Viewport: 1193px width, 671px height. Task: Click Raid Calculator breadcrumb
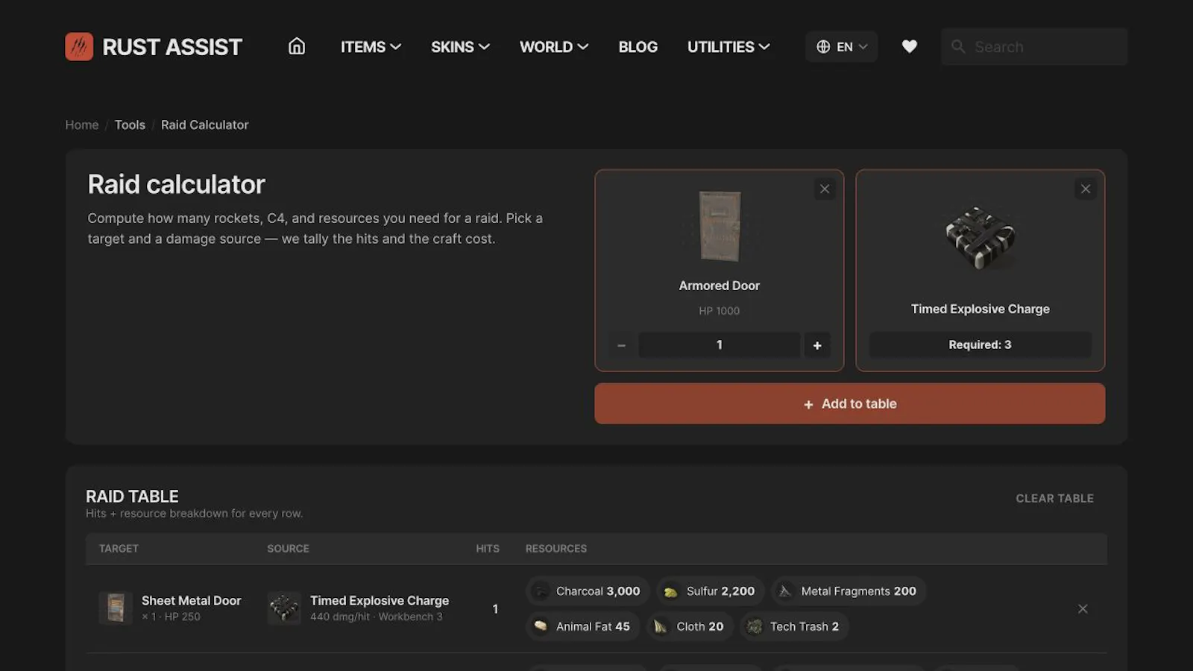pos(205,125)
